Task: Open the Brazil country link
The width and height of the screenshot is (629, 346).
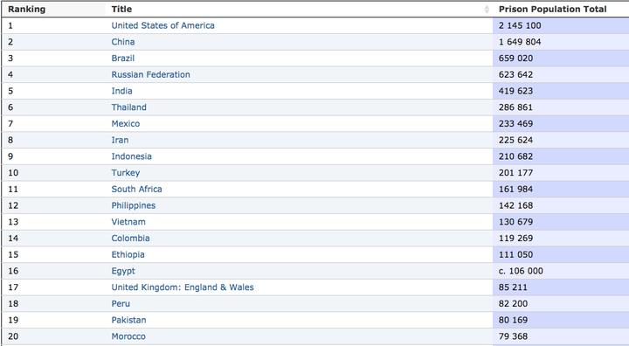Action: [123, 59]
